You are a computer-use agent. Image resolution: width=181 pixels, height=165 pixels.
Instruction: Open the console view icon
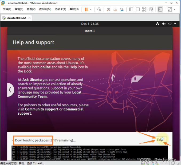tap(160, 9)
